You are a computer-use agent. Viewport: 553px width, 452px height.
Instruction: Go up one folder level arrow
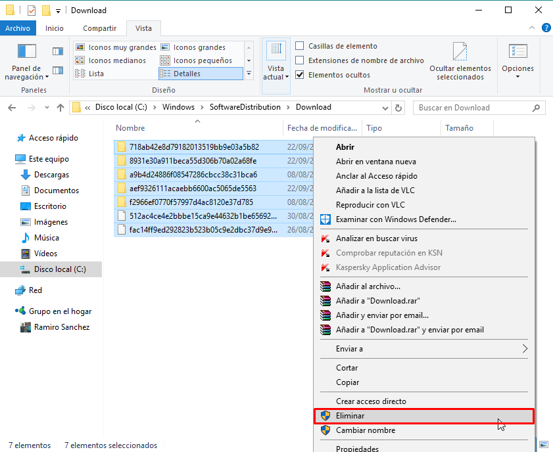[x=60, y=108]
